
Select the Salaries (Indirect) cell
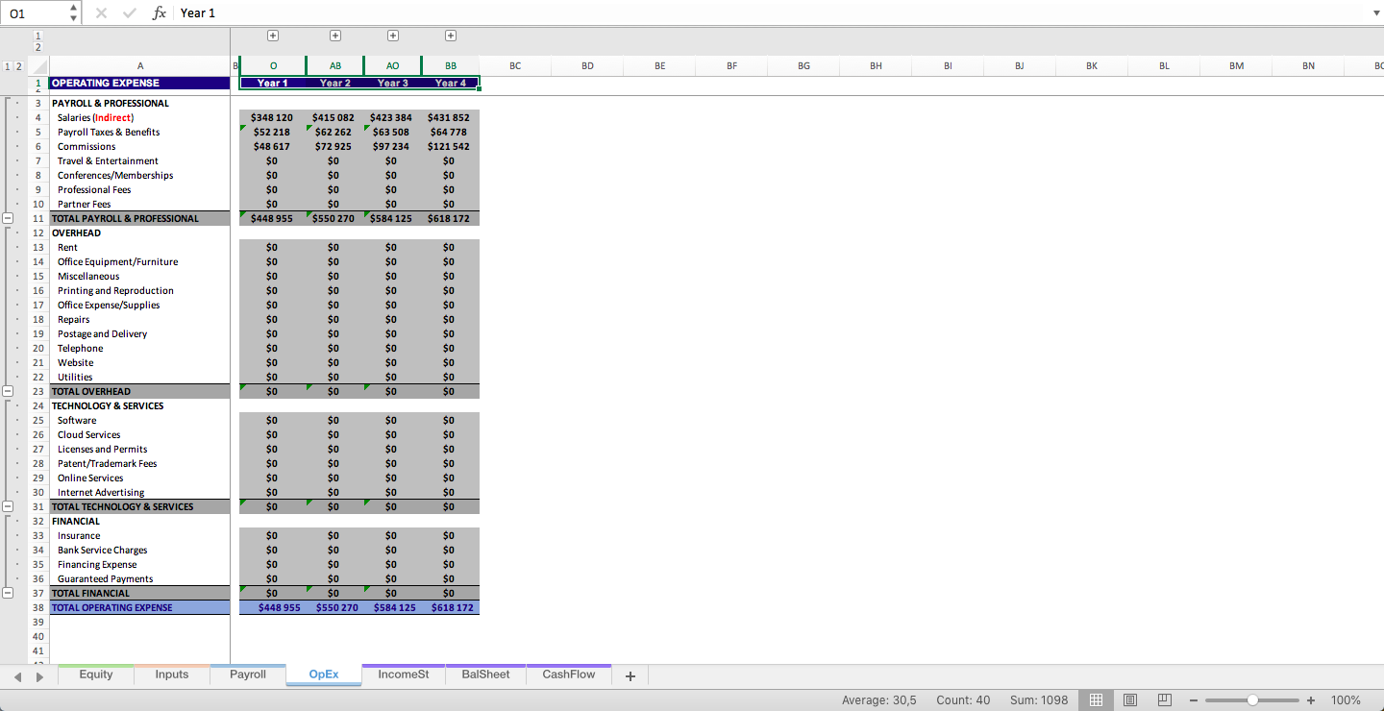click(140, 117)
